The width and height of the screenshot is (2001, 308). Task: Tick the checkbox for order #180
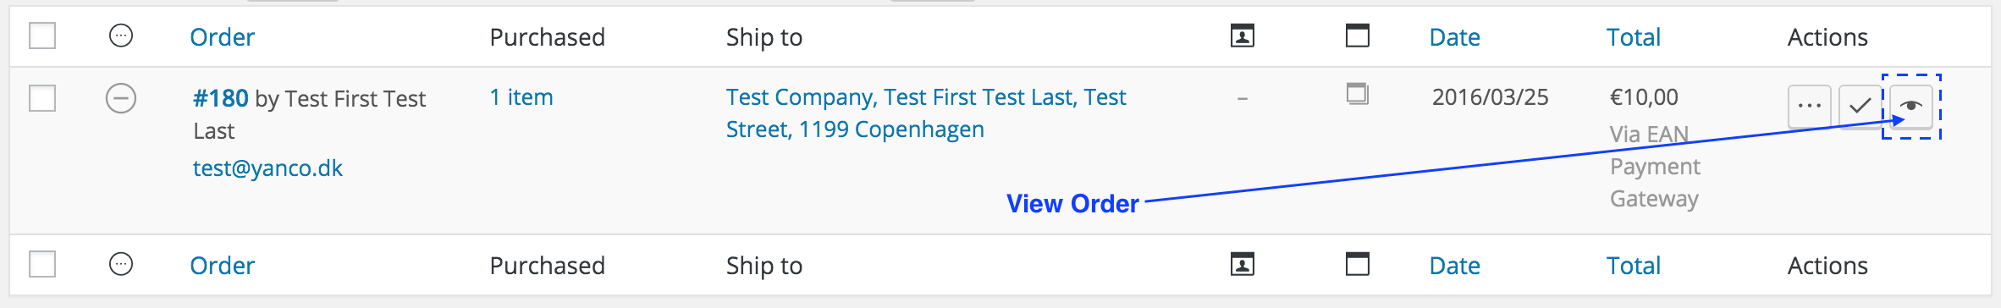[42, 98]
